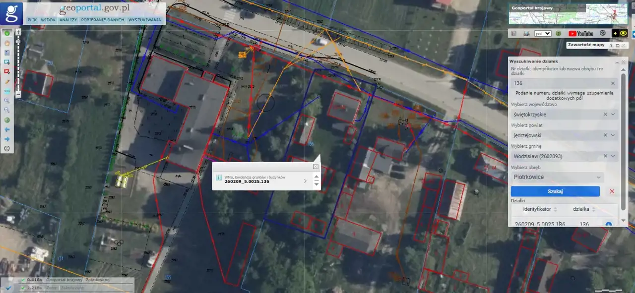Click the magnifier zoom-in tool

7,100
